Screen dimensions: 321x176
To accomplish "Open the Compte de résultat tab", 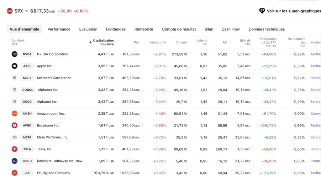I will 179,29.
